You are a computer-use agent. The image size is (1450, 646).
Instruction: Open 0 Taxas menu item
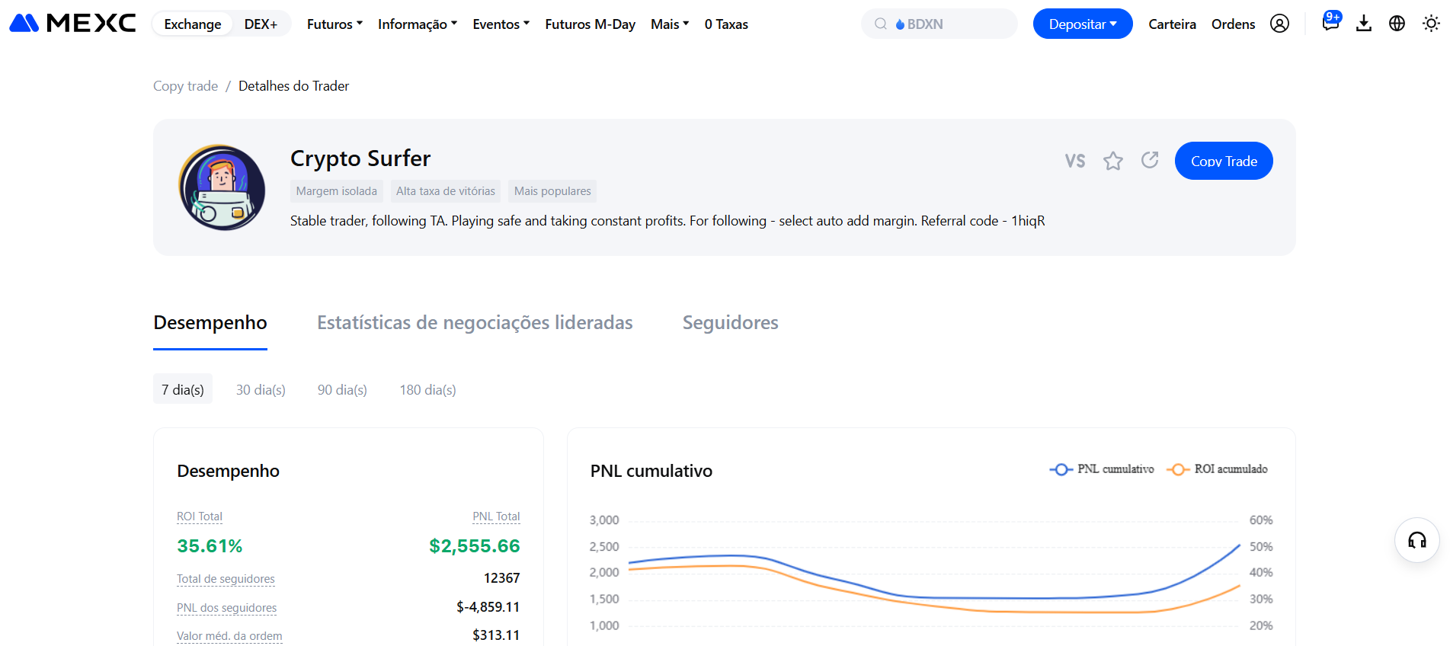pyautogui.click(x=726, y=24)
